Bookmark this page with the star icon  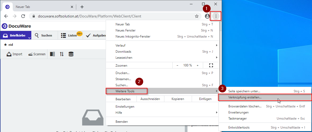[197, 16]
